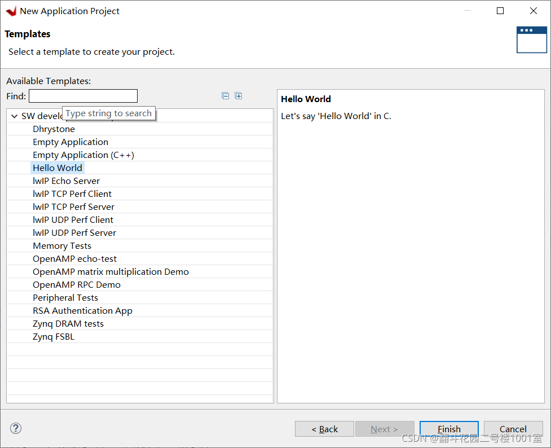Screen dimensions: 551x448
Task: Click the Hello World description heading
Action: 306,99
